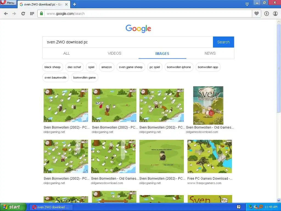The height and width of the screenshot is (211, 281).
Task: Filter by the sven game sheep chip
Action: click(x=131, y=67)
